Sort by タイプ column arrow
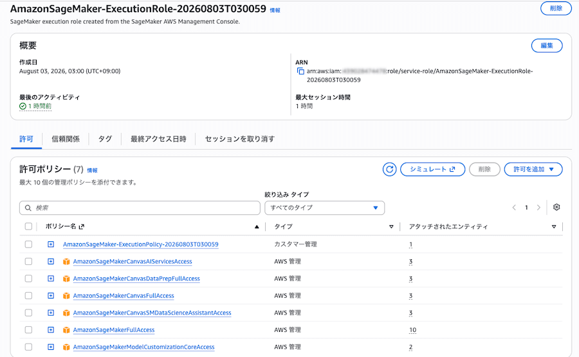 (x=391, y=226)
